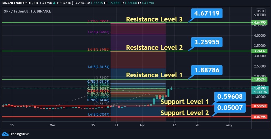Select the Resistance Level 1 text
271x139 pixels.
[x=154, y=75]
